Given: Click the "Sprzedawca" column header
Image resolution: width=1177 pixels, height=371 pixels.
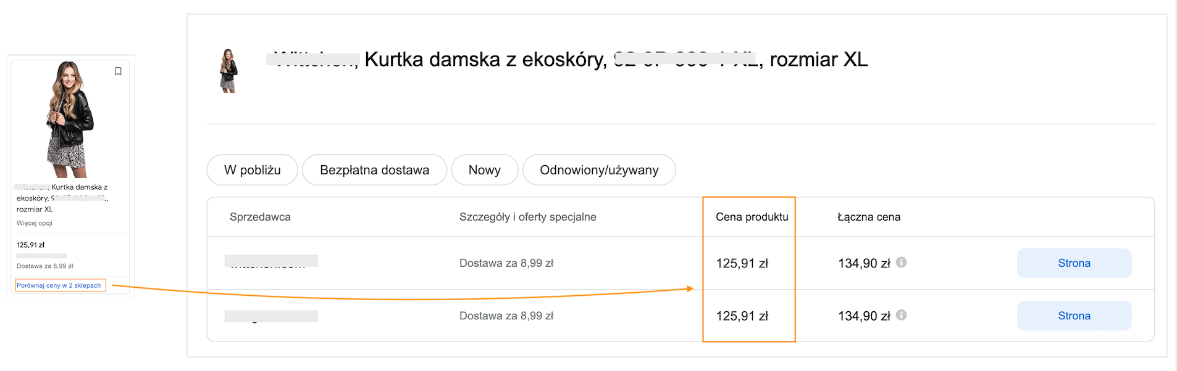Looking at the screenshot, I should pyautogui.click(x=260, y=217).
